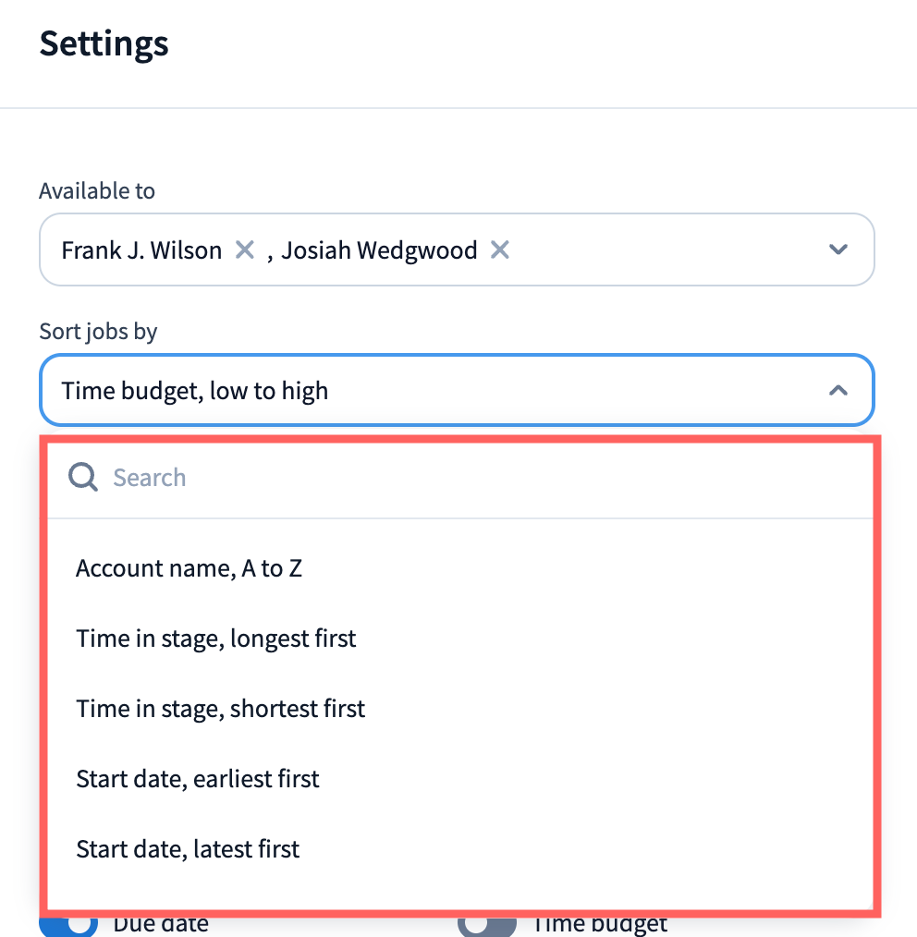Viewport: 917px width, 937px height.
Task: Pick 'Time in stage, shortest first' option
Action: (221, 709)
